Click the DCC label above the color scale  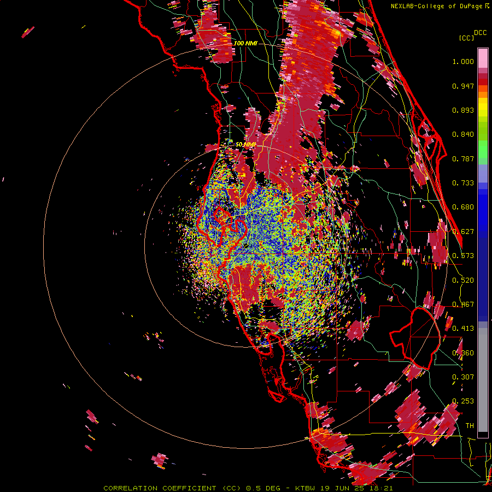tap(480, 33)
